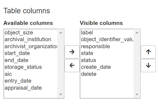This screenshot has width=159, height=104.
Task: Click the right arrow to add column
Action: pos(72,52)
